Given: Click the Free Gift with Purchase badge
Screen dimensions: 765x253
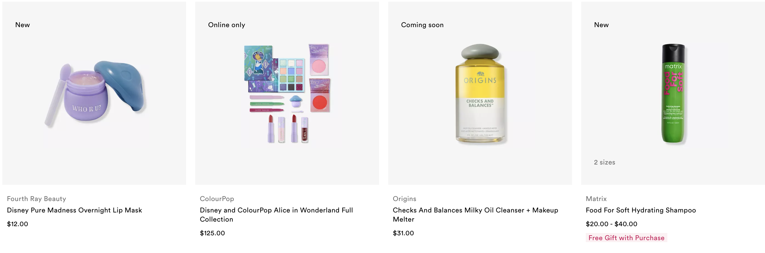Looking at the screenshot, I should (x=626, y=238).
